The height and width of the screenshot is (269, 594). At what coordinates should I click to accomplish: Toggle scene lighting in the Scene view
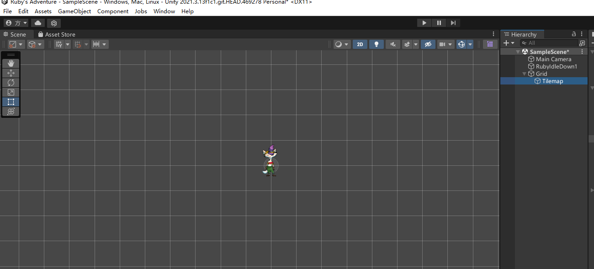coord(376,44)
